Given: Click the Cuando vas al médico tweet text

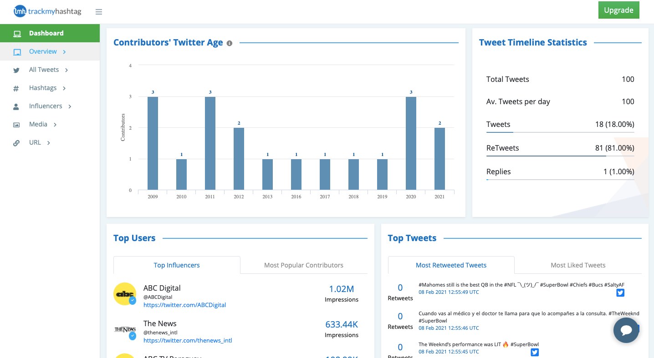Looking at the screenshot, I should (529, 317).
